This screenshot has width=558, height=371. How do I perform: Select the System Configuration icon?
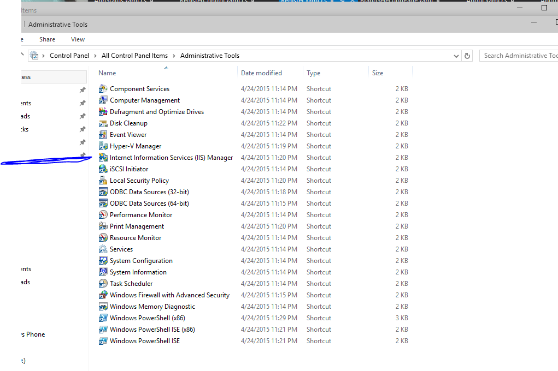[x=103, y=260]
